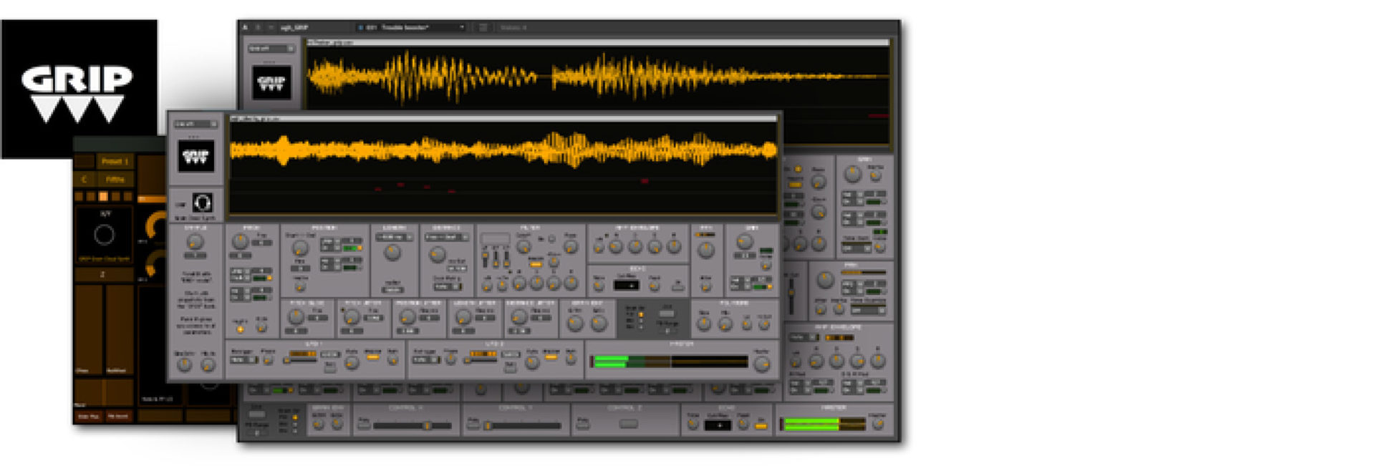
Task: Click the LFO 2 rate knob
Action: [x=531, y=363]
